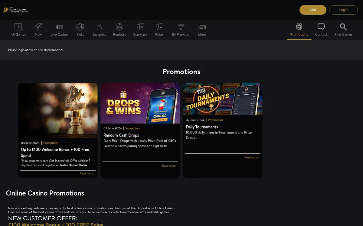Viewport: 363px width, 226px height.
Task: Open the More games icon
Action: tap(202, 27)
